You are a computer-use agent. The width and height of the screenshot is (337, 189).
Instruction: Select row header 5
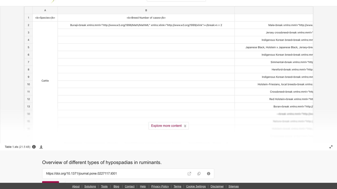point(28,47)
